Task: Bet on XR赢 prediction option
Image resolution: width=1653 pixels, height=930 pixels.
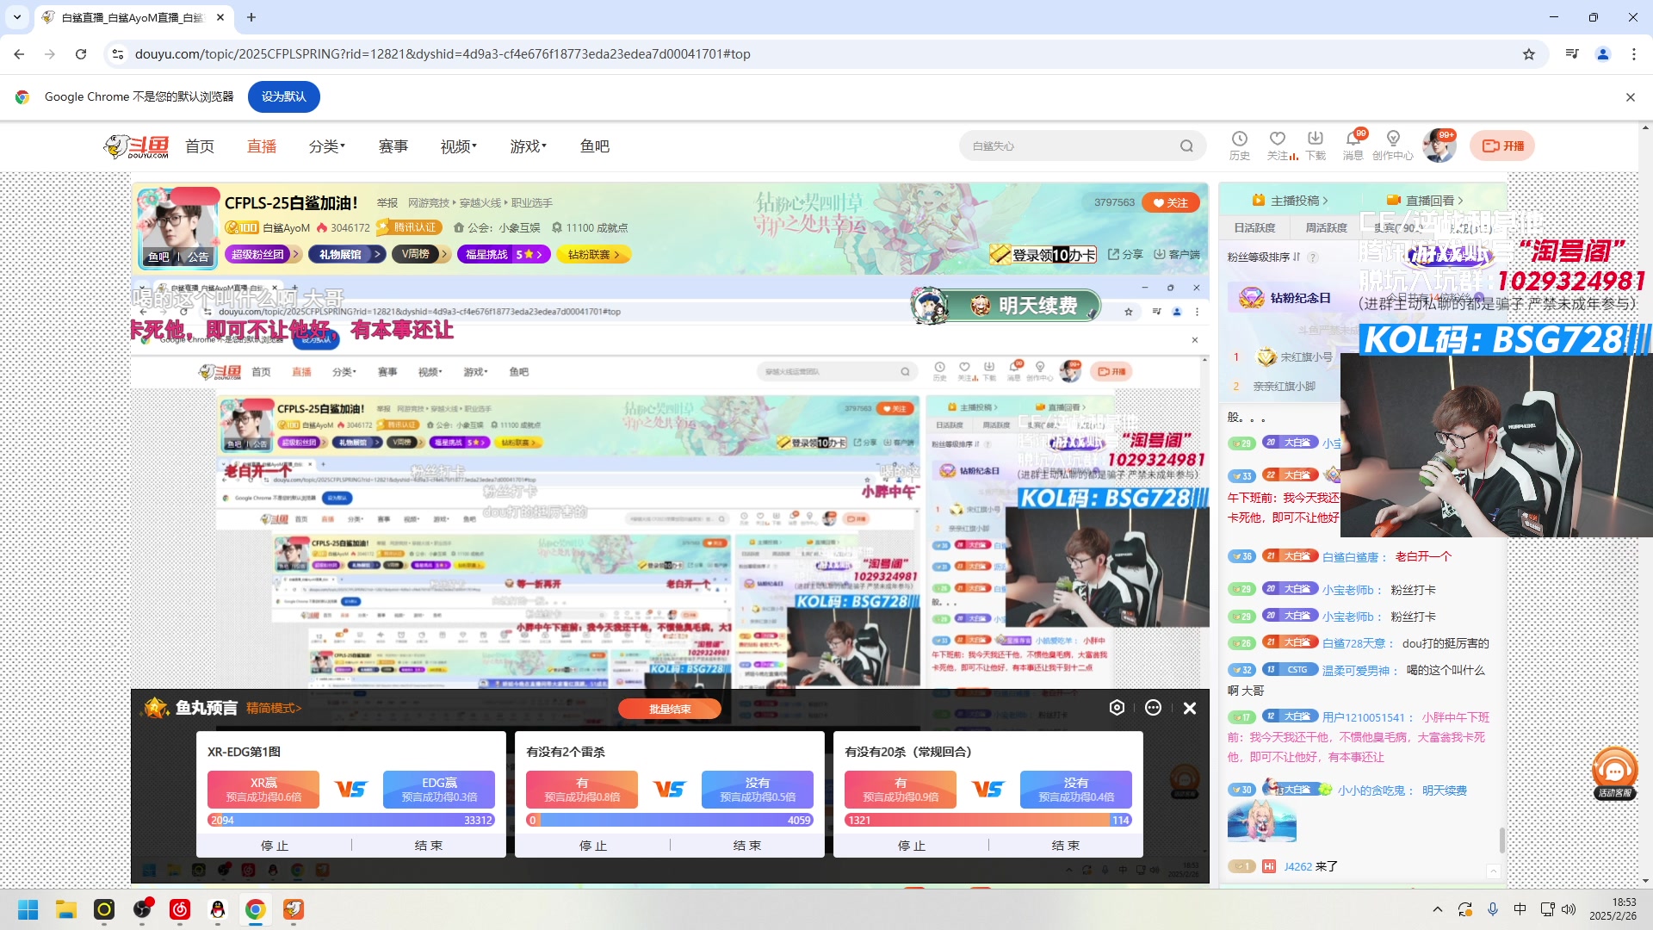Action: tap(263, 790)
